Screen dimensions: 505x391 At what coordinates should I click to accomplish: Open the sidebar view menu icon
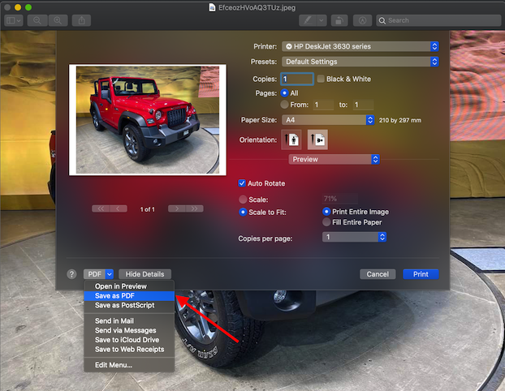(x=14, y=20)
